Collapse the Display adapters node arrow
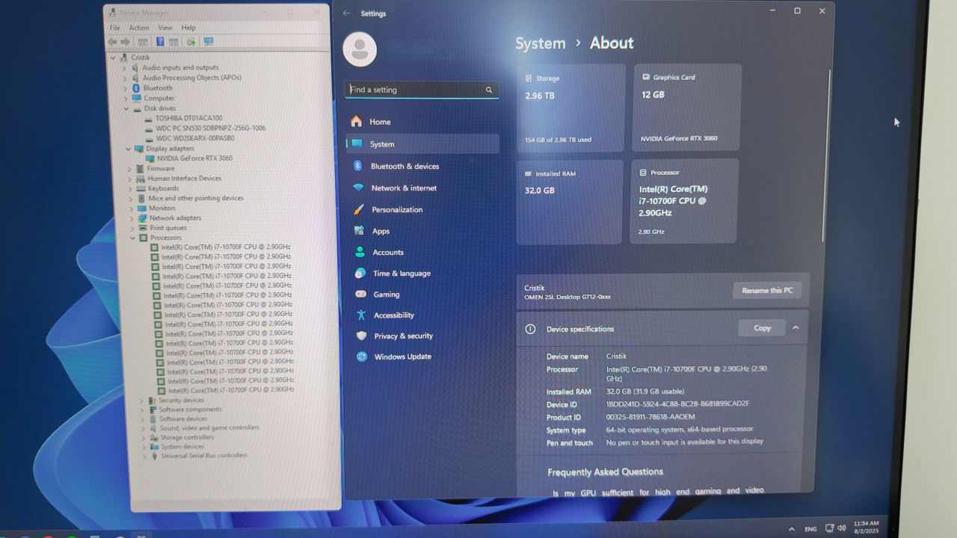This screenshot has height=538, width=957. [x=128, y=149]
